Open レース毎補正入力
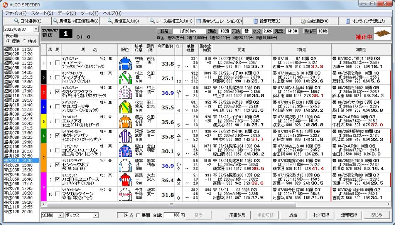Viewport: 395px width, 225px height. [x=171, y=21]
